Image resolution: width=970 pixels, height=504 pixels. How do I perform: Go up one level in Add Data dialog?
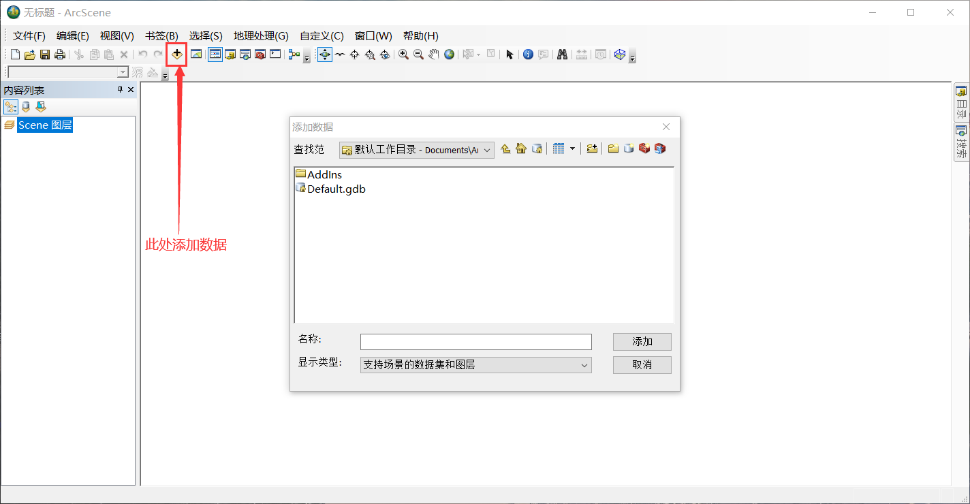tap(505, 148)
